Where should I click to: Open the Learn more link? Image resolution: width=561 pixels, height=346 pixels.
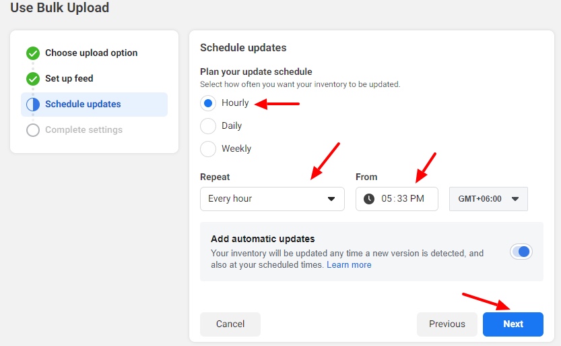(x=349, y=265)
